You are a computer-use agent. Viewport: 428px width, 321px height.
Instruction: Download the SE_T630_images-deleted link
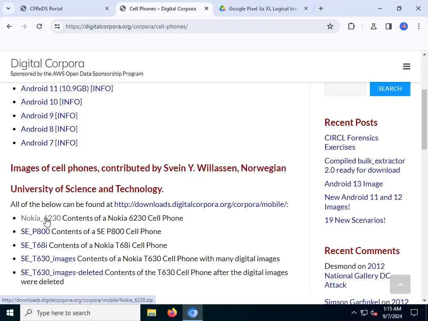tap(62, 273)
